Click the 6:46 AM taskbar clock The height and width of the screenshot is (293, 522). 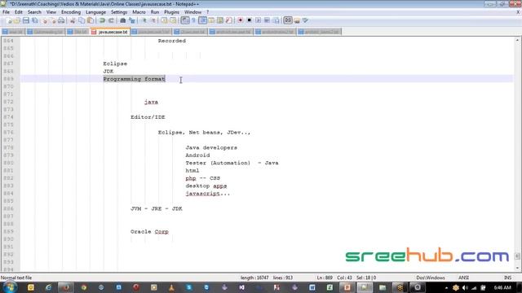tap(502, 287)
